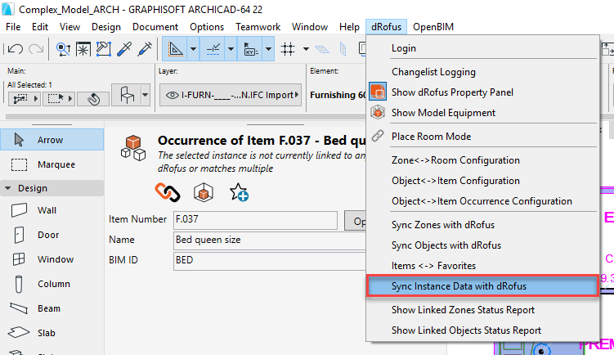Choose Login from dRofus menu
614x355 pixels.
point(403,48)
